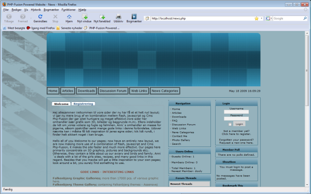Open the Discussion Forum nav button

[113, 91]
